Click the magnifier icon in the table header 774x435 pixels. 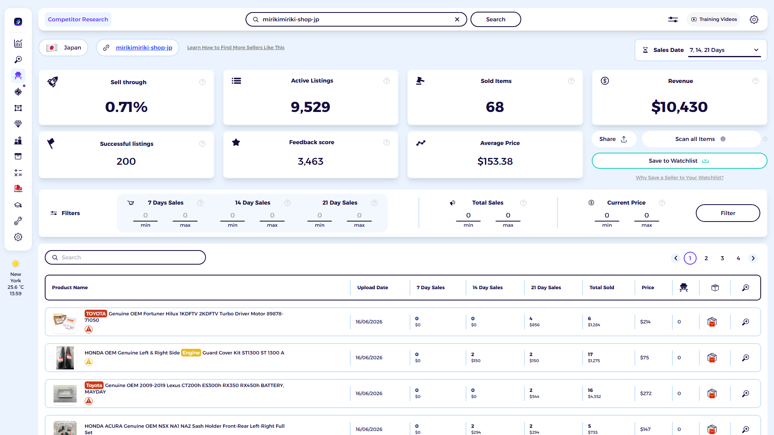pos(746,288)
